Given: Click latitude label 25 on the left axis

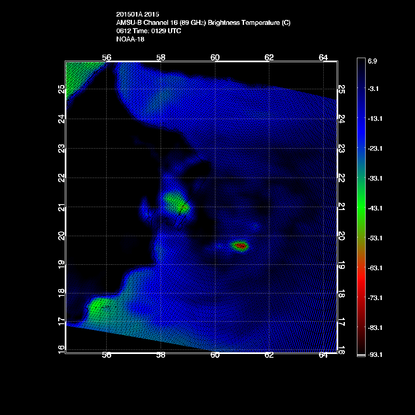Looking at the screenshot, I should 61,89.
